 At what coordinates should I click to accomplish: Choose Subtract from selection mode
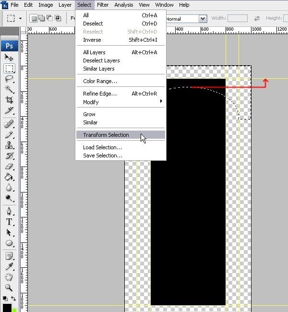49,18
